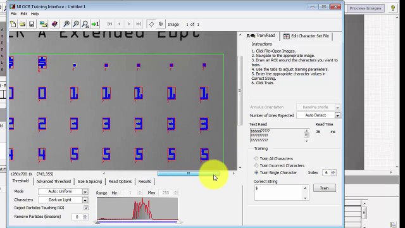Zoom out of the image

[x=76, y=24]
